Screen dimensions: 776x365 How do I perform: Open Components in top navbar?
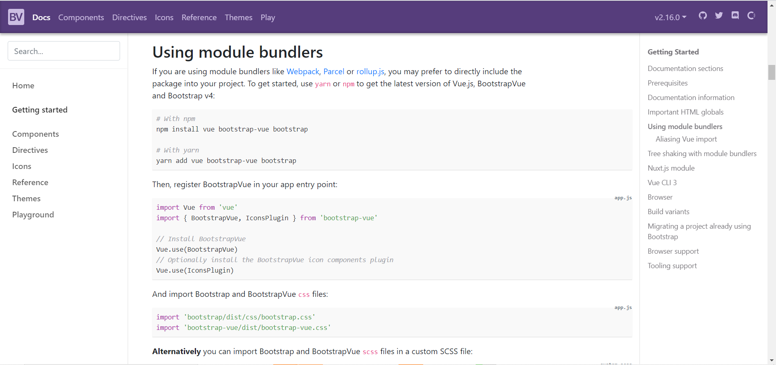[81, 17]
